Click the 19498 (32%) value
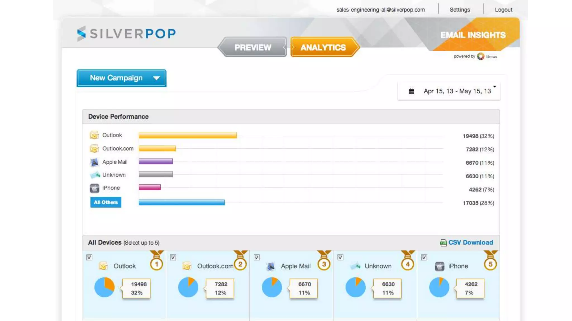 click(x=478, y=136)
